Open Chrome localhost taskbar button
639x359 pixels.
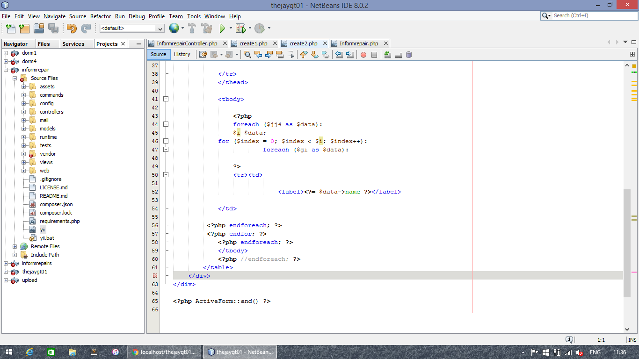(x=164, y=352)
